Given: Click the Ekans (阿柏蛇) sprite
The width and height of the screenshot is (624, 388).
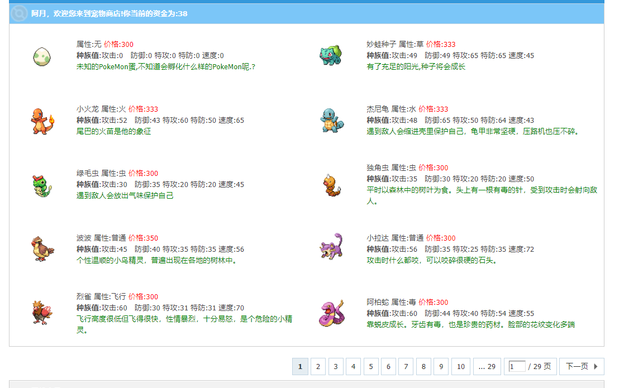Looking at the screenshot, I should (x=331, y=313).
